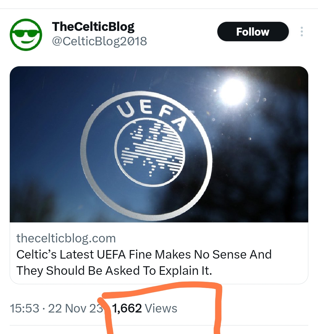Viewport: 318px width, 334px height.
Task: Open the UEFA logo preview image
Action: coord(159,144)
